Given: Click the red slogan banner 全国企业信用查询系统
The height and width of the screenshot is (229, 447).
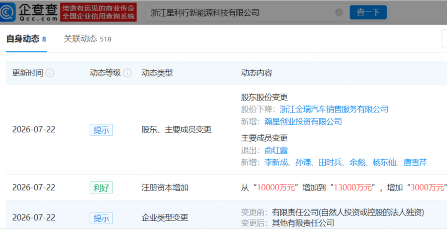Looking at the screenshot, I should click(x=99, y=12).
